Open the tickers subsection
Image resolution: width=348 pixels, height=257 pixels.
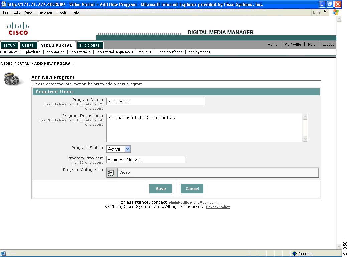145,52
